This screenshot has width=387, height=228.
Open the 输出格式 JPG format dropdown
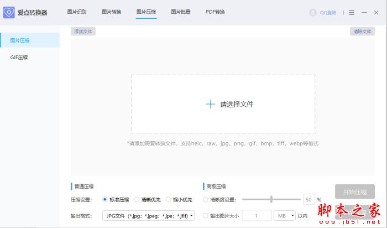(148, 216)
